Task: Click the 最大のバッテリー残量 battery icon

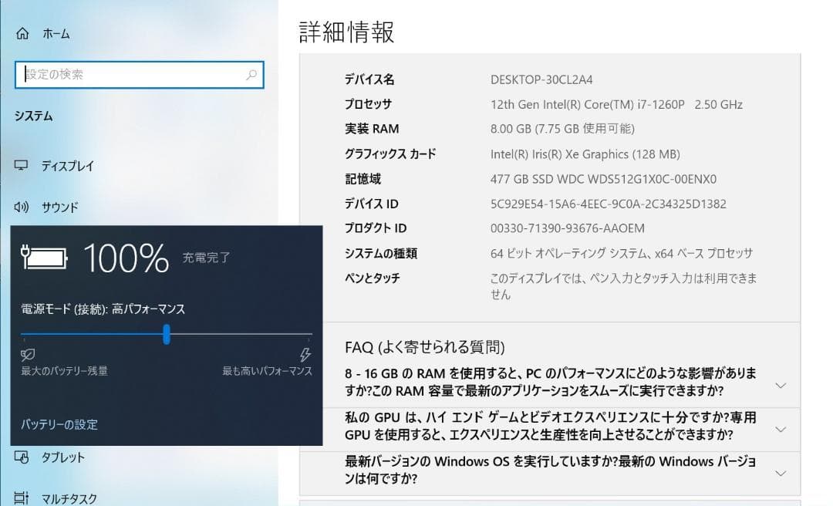Action: pyautogui.click(x=29, y=353)
